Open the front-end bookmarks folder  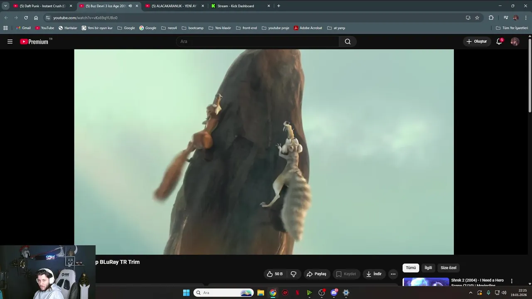tap(246, 28)
